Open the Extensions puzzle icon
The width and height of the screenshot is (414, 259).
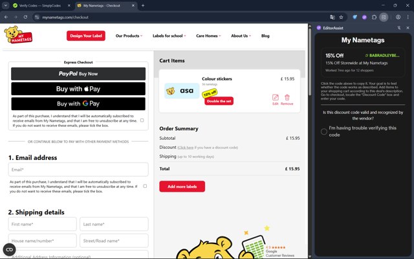(x=374, y=17)
